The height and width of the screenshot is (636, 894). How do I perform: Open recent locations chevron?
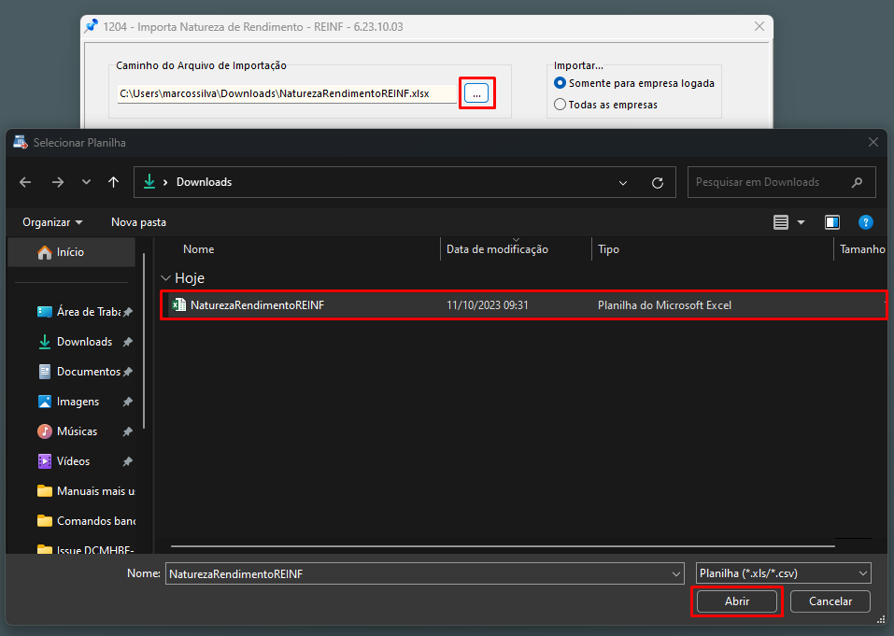coord(86,182)
